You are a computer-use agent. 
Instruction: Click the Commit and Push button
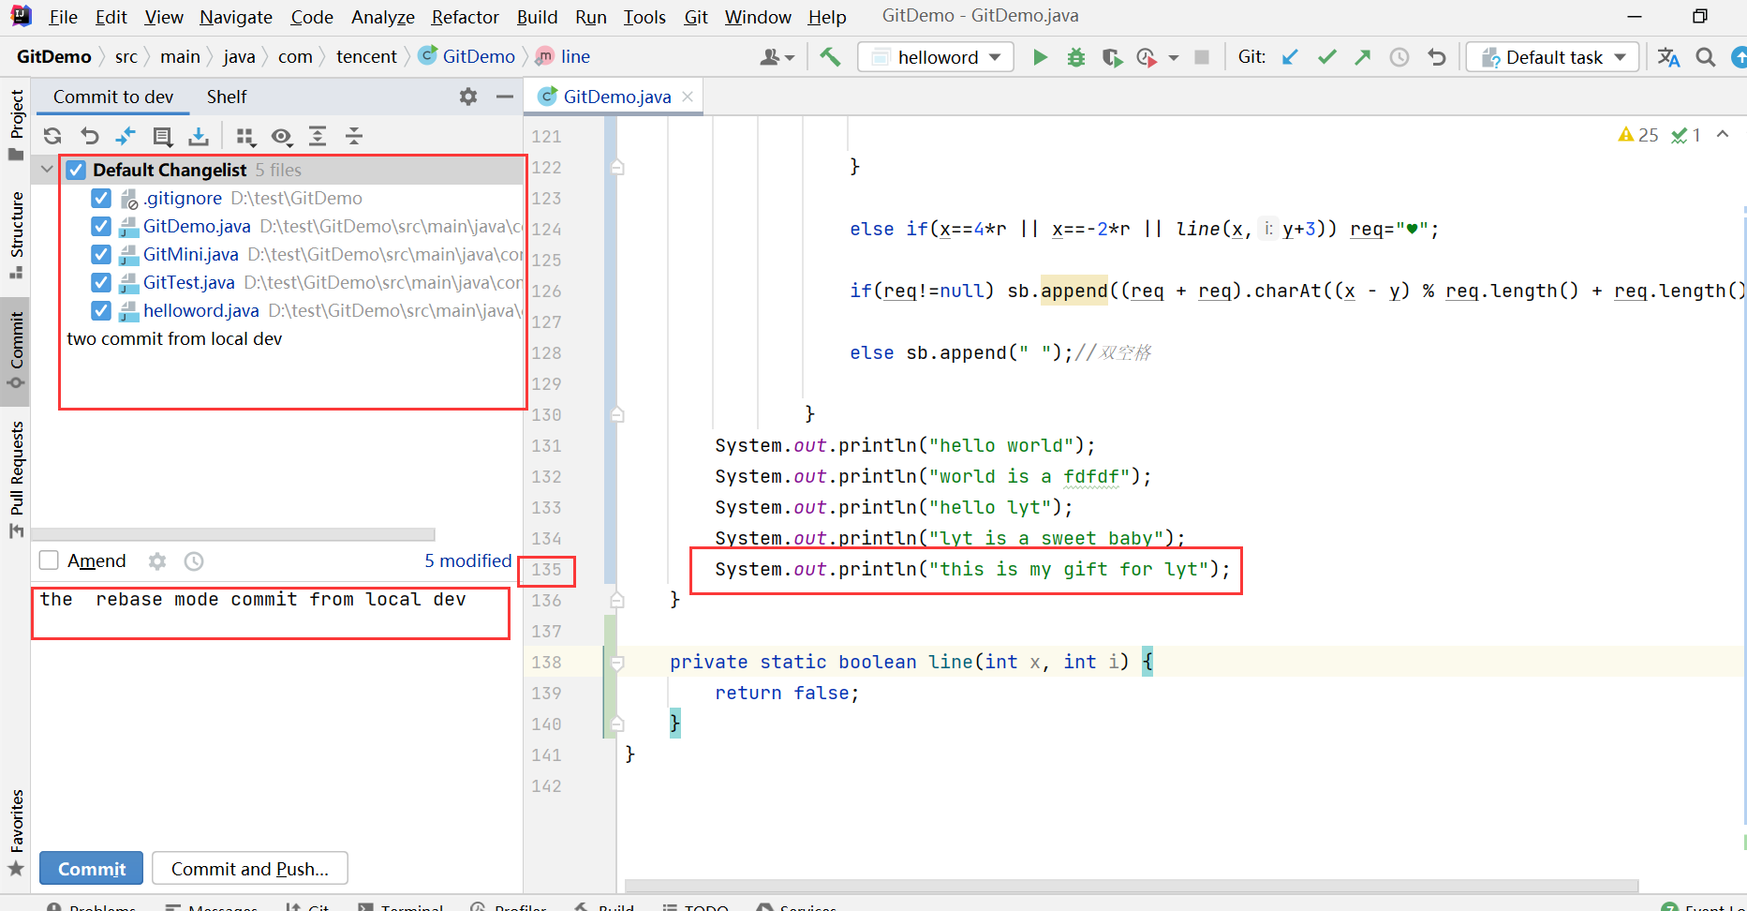[250, 869]
